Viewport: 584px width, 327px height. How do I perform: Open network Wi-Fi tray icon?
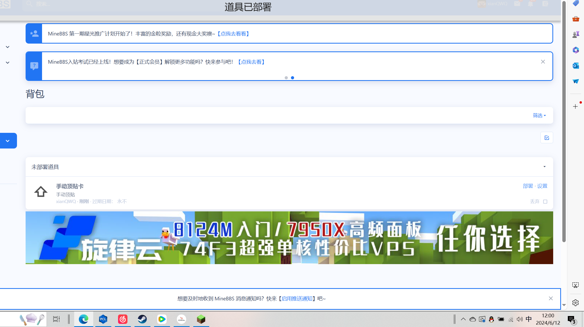(x=511, y=319)
